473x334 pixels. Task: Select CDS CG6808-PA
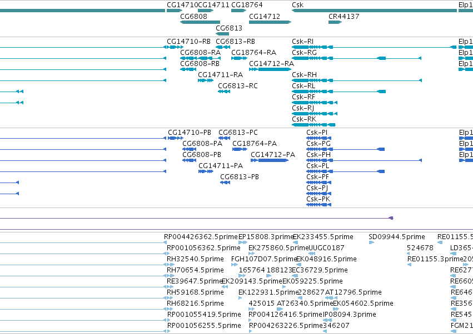(x=202, y=144)
